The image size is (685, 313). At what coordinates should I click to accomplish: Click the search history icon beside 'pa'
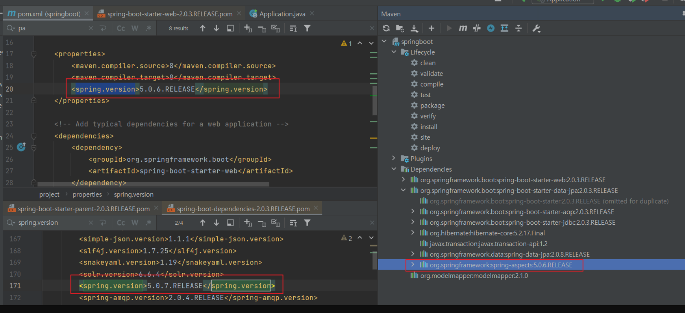(11, 28)
